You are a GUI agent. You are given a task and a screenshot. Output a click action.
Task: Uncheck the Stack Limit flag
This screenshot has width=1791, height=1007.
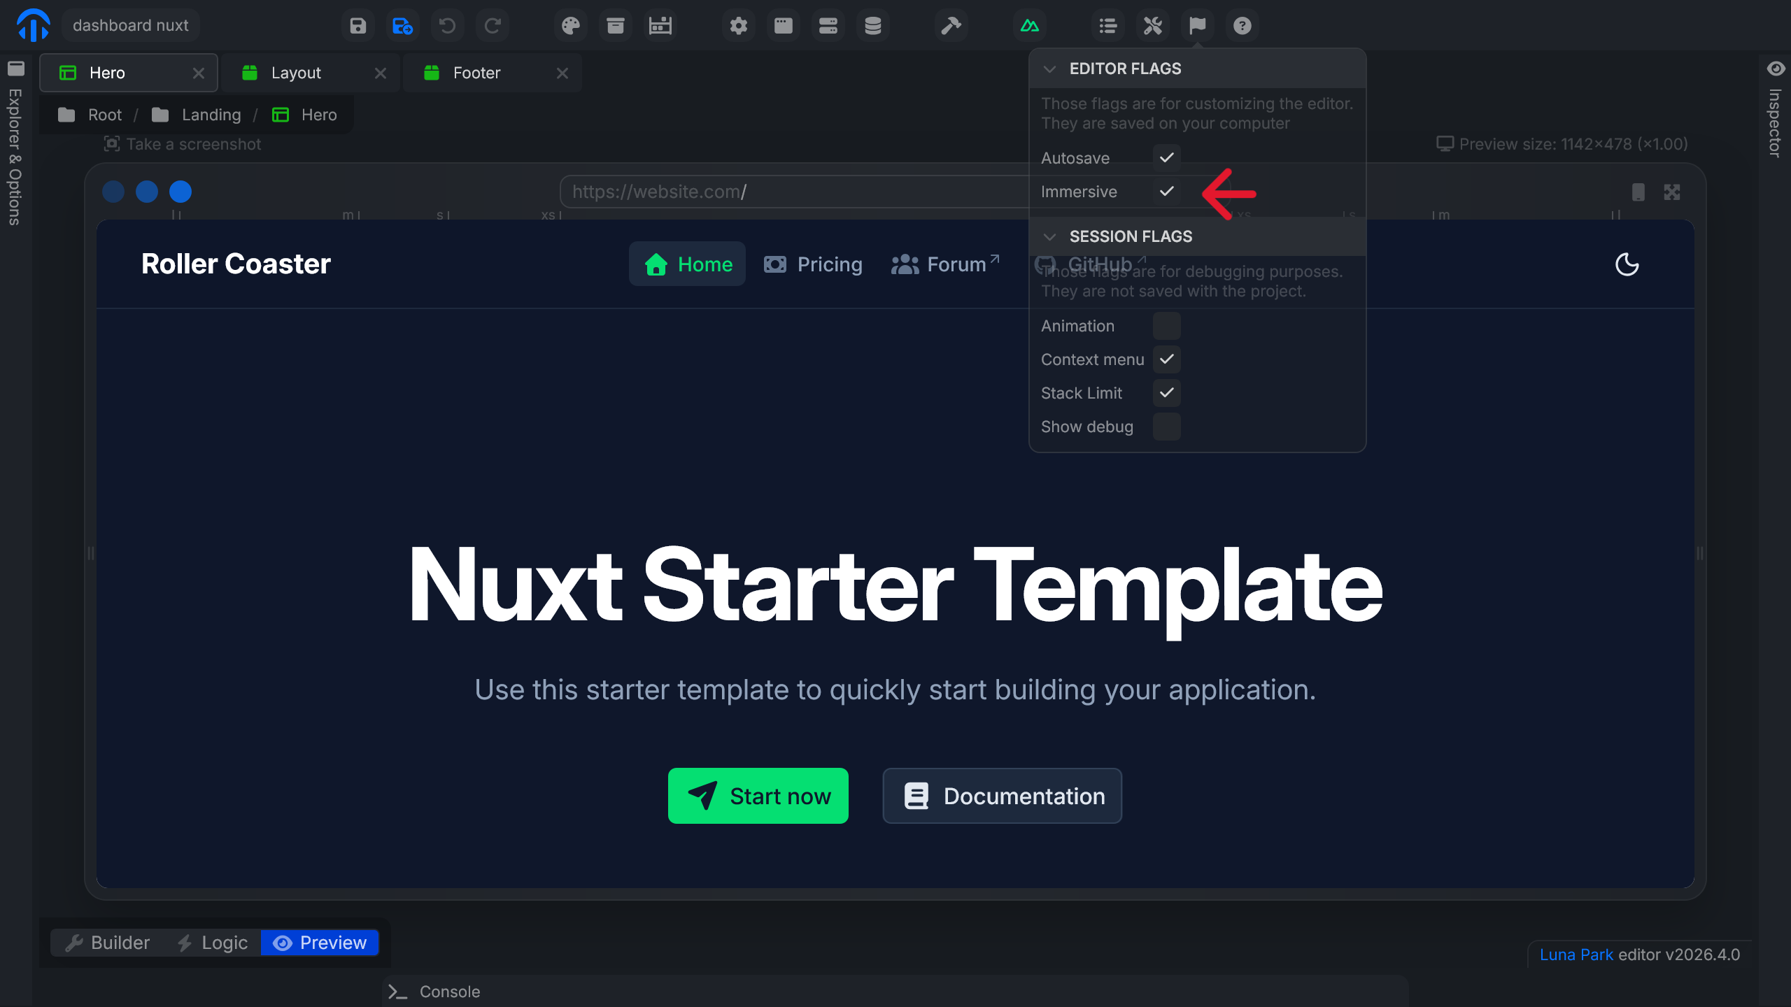click(1167, 393)
